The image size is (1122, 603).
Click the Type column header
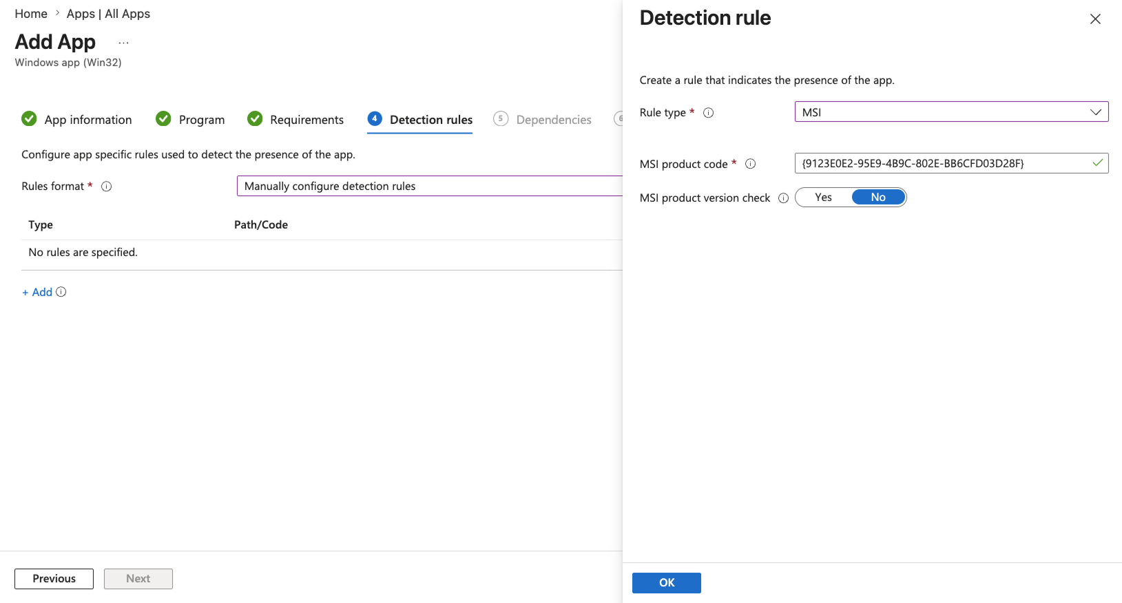tap(41, 225)
